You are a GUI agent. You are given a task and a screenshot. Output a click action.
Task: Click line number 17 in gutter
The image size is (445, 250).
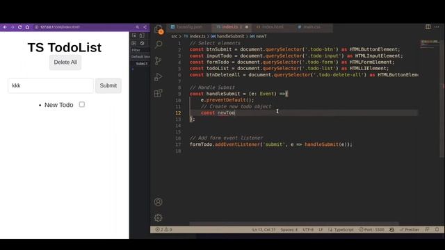(x=178, y=144)
